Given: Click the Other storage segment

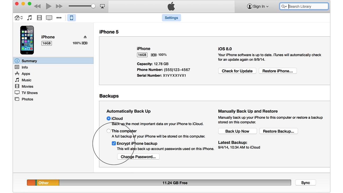Looking at the screenshot, I should coord(48,183).
